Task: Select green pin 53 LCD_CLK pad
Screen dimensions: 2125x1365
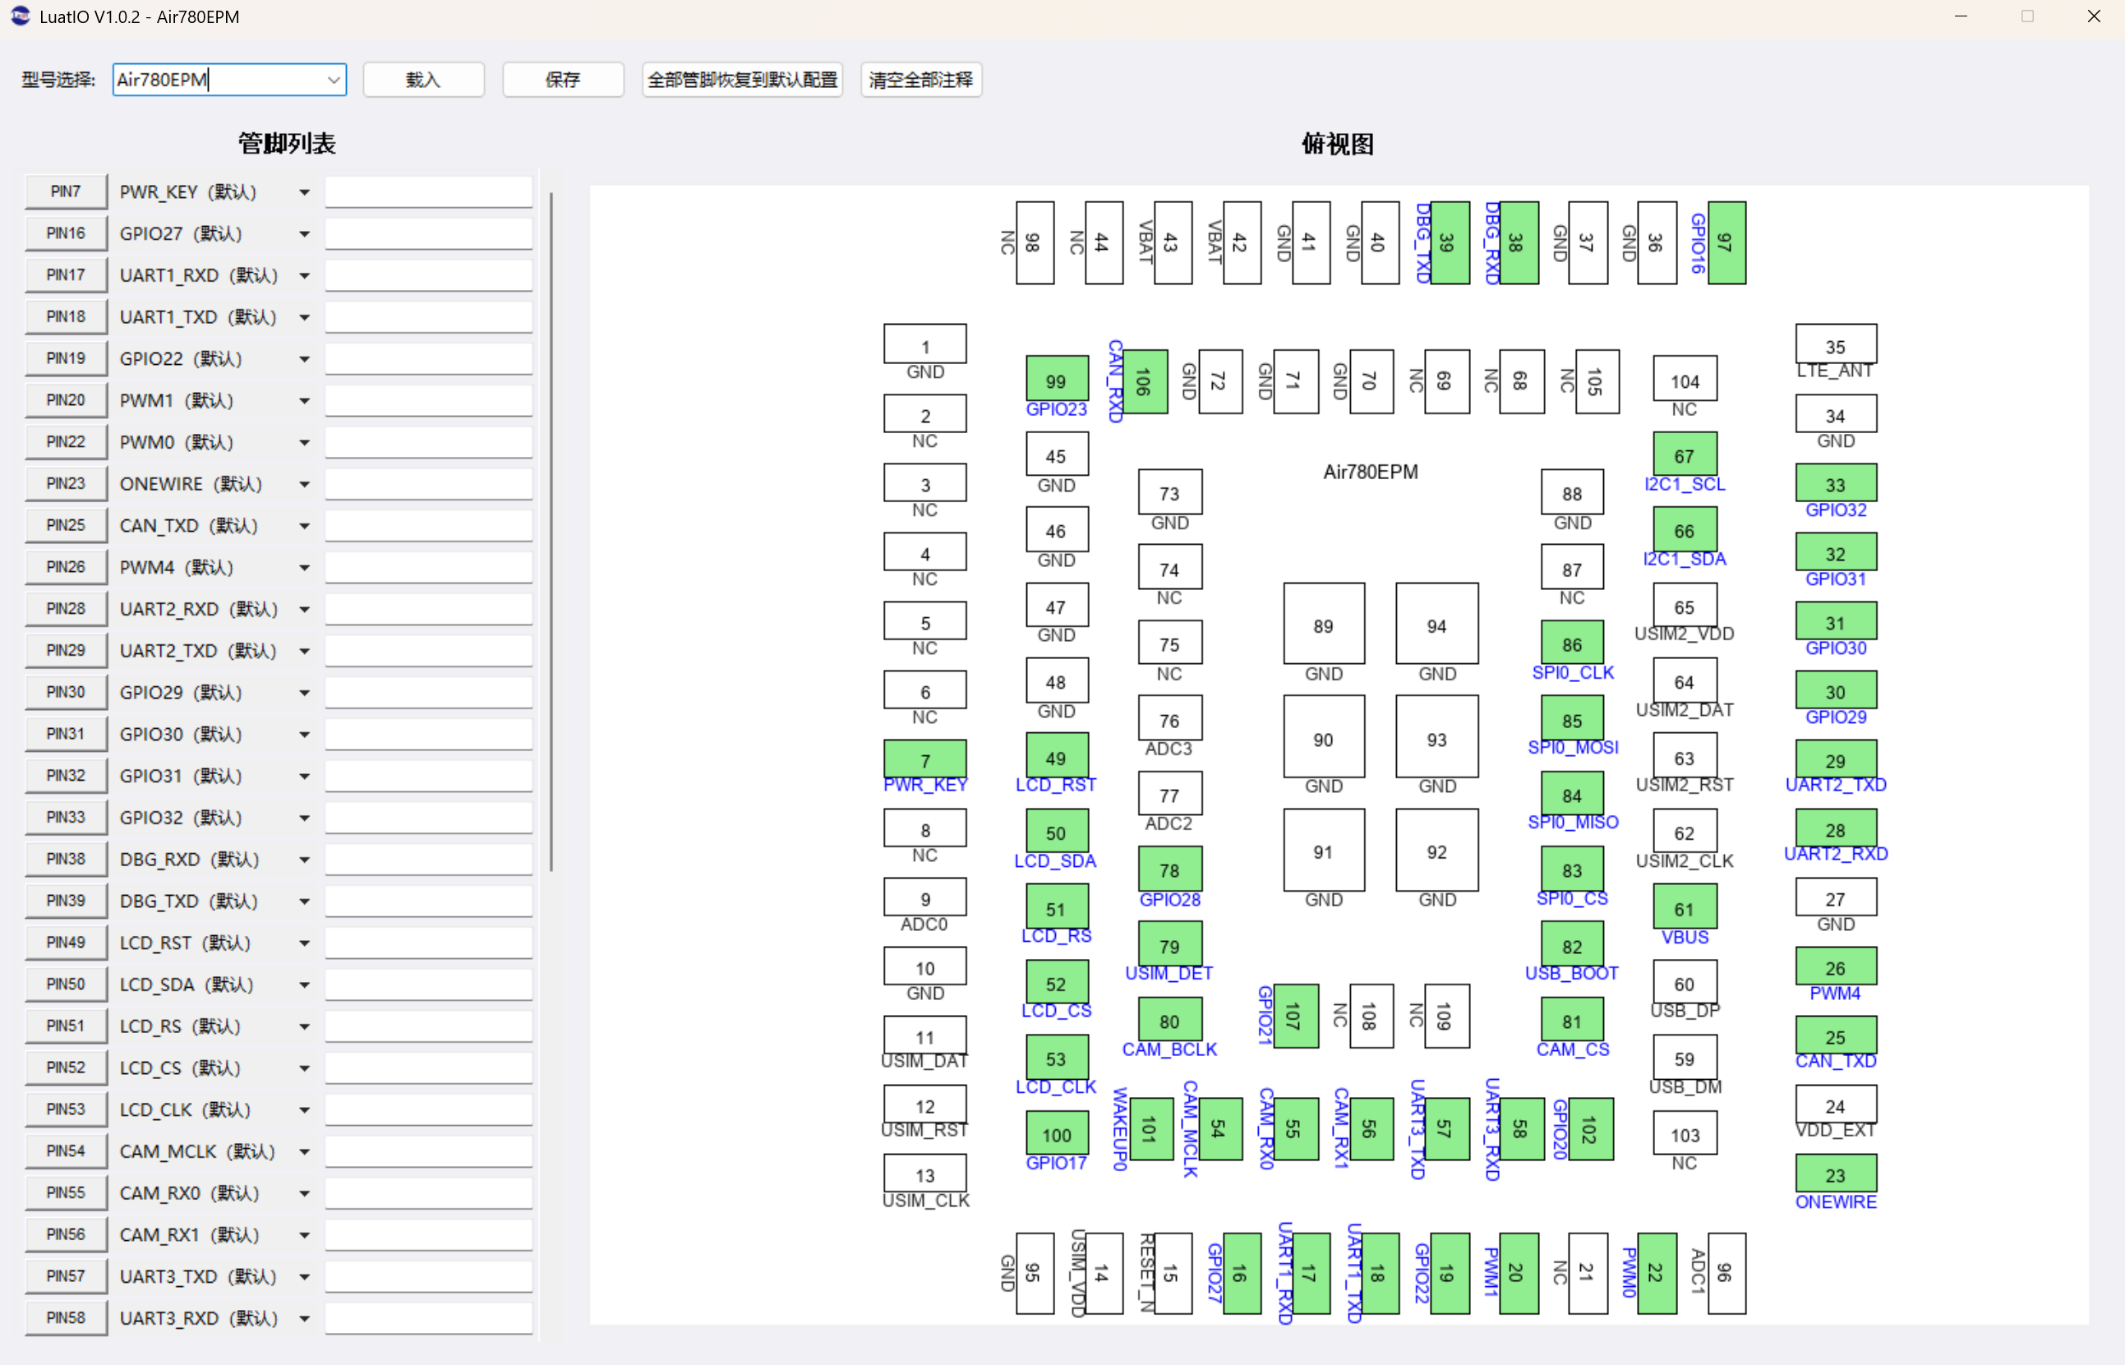Action: (x=1056, y=1058)
